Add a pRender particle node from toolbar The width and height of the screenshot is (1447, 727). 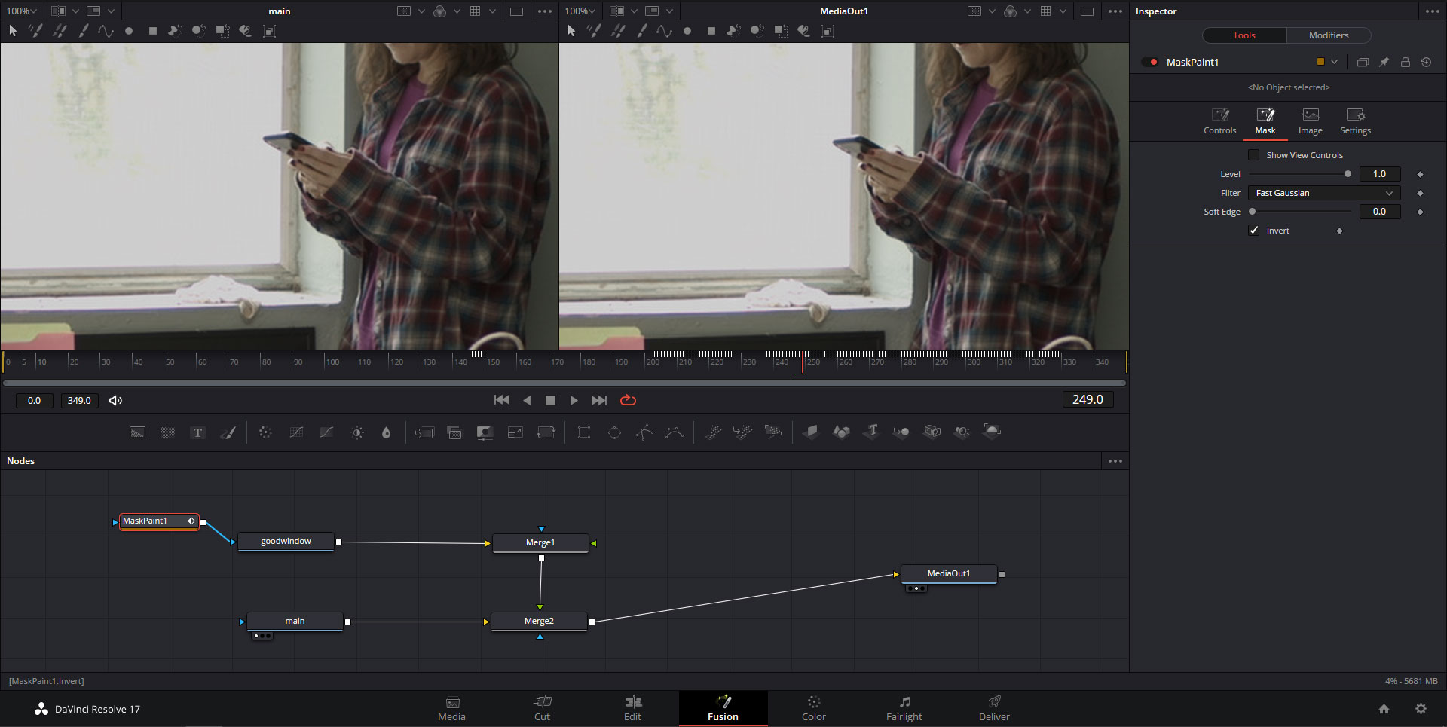[x=773, y=432]
